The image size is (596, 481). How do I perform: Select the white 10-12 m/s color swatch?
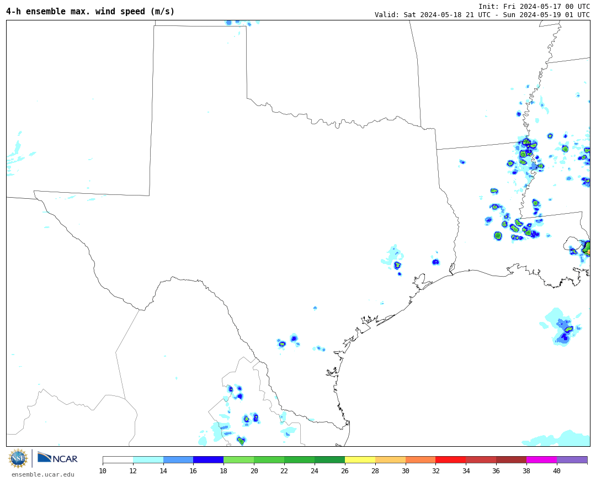tap(118, 459)
